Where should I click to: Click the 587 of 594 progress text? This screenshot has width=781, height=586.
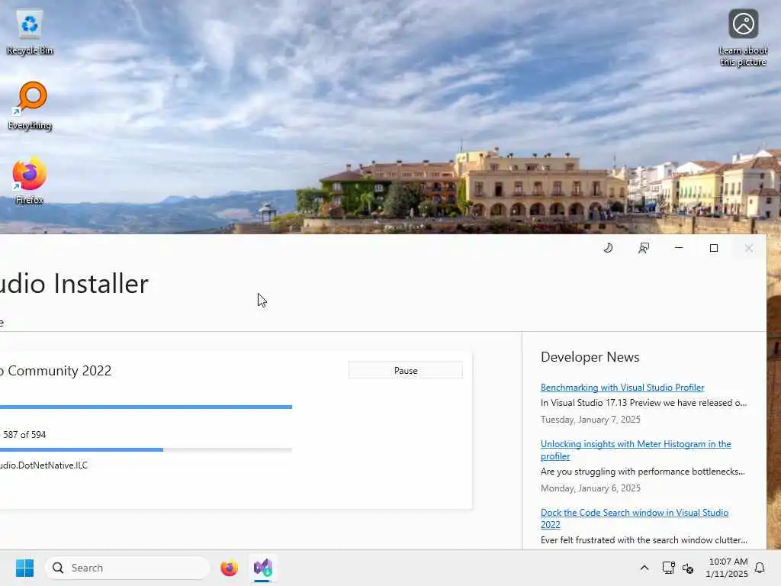(24, 434)
